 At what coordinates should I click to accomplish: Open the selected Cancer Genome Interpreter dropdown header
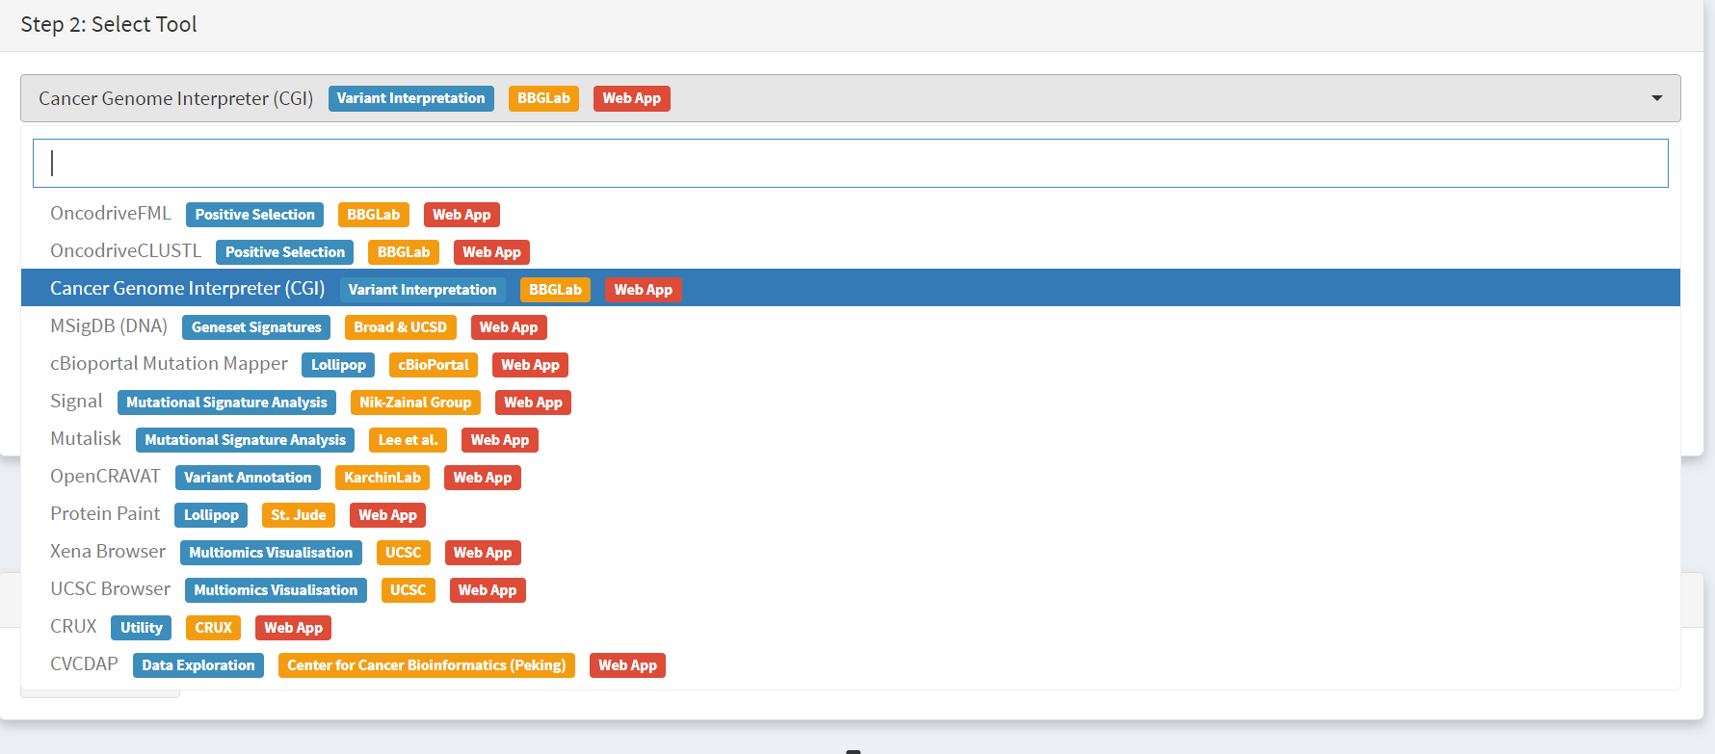(850, 98)
